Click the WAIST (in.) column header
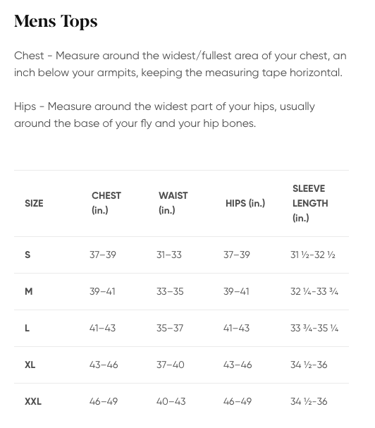 tap(173, 203)
